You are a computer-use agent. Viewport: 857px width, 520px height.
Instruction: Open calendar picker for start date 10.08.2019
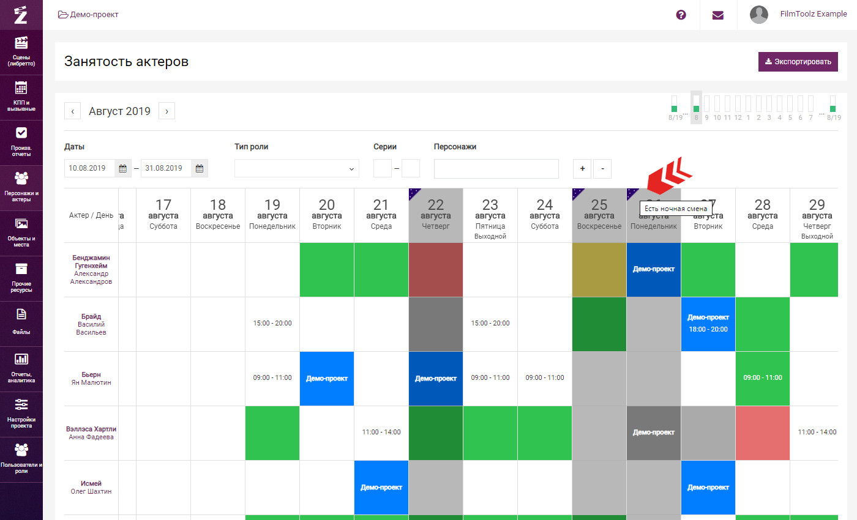point(122,168)
